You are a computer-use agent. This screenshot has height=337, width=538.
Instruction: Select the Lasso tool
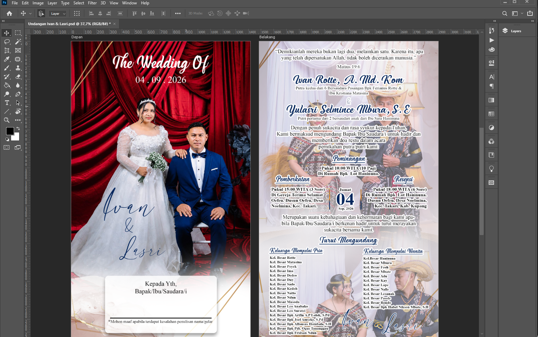click(x=7, y=42)
